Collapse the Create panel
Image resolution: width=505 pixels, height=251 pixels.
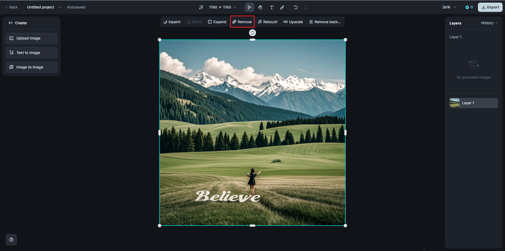point(10,23)
